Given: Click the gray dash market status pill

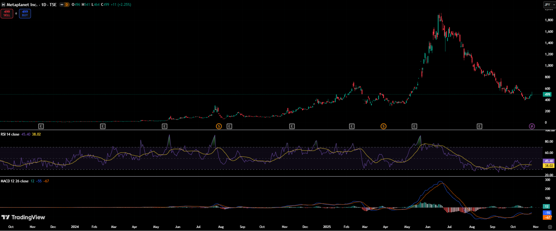Looking at the screenshot, I should click(62, 5).
